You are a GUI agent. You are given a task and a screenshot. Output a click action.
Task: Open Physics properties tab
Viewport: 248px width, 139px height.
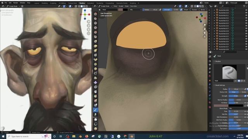pos(210,92)
